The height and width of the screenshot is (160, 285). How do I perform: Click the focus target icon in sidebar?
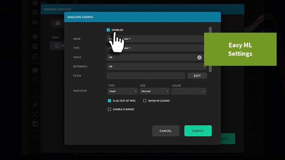pyautogui.click(x=35, y=114)
